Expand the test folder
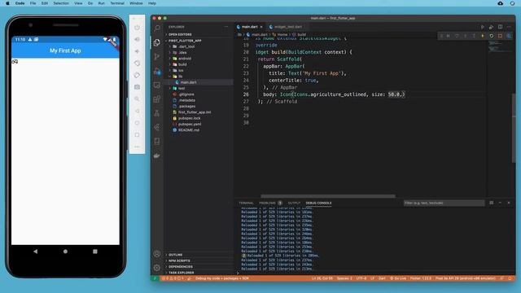521x293 pixels. pos(182,89)
